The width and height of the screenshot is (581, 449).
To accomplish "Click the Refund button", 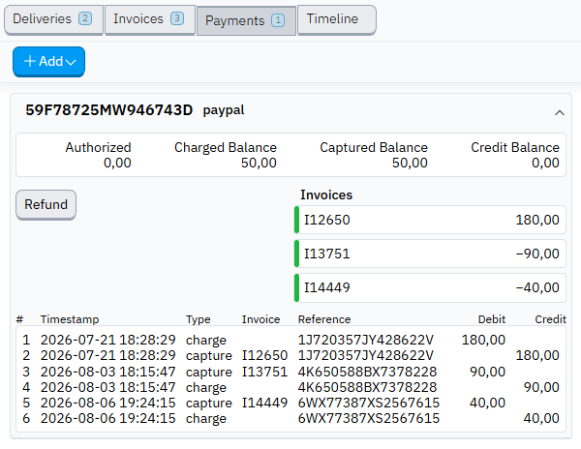I will (x=46, y=205).
